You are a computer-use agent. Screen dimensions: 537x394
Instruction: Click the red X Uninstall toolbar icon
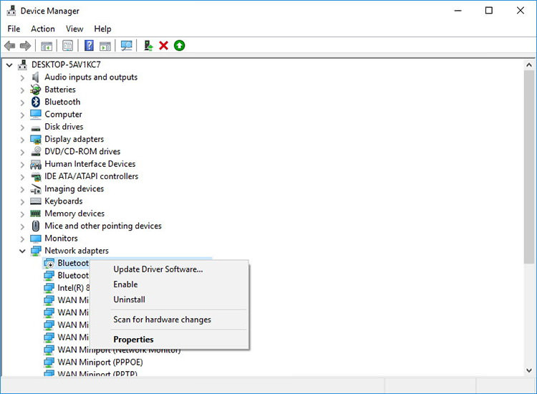(x=163, y=46)
